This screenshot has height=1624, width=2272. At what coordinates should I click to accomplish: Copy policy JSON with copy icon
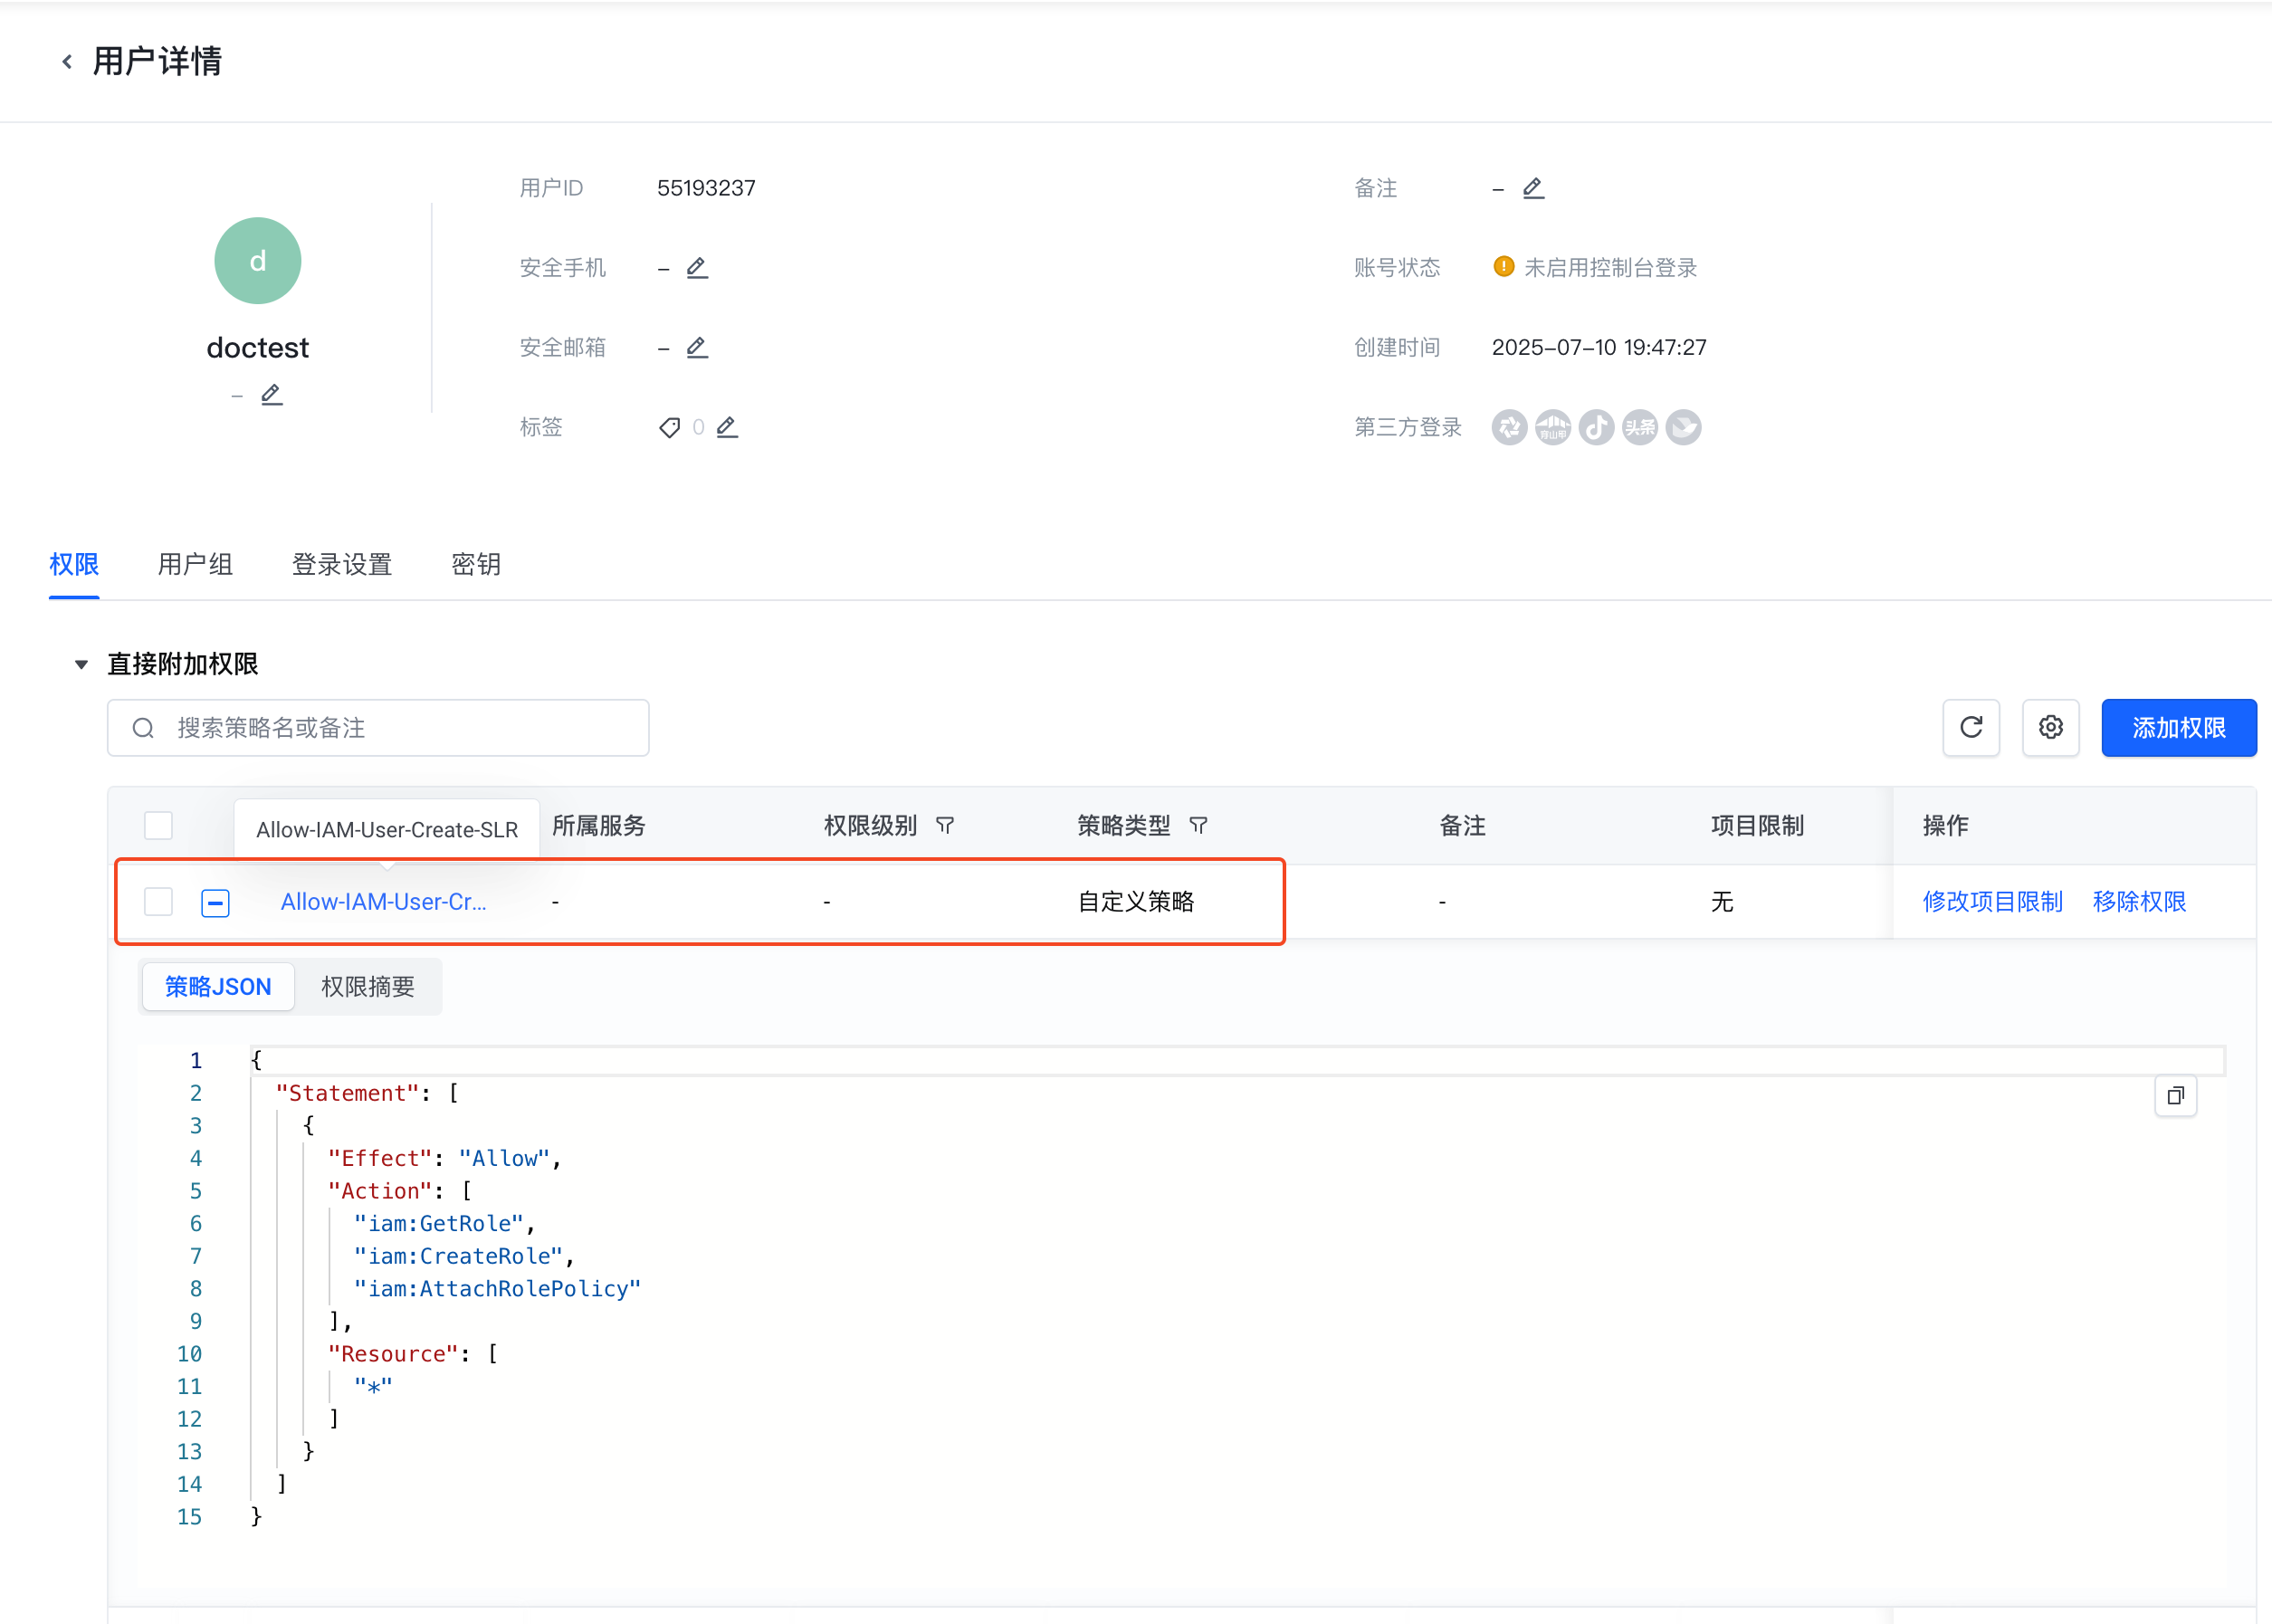(x=2175, y=1096)
